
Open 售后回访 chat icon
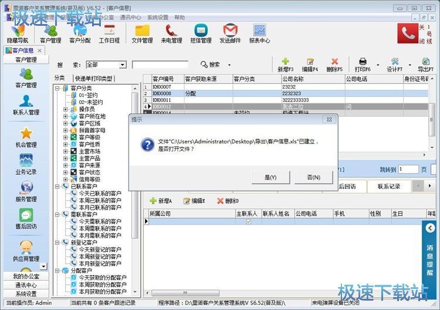click(26, 219)
